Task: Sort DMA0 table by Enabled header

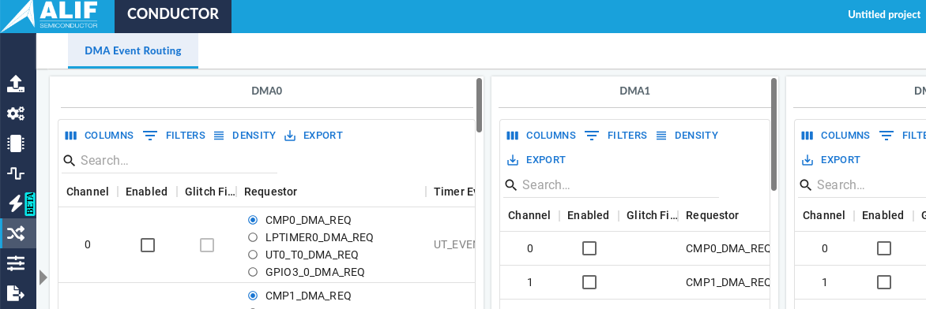Action: coord(146,192)
